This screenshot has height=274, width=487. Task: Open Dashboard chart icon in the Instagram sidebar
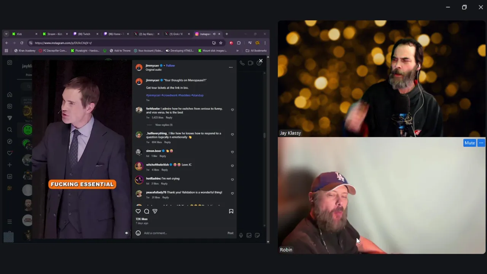[x=10, y=177]
